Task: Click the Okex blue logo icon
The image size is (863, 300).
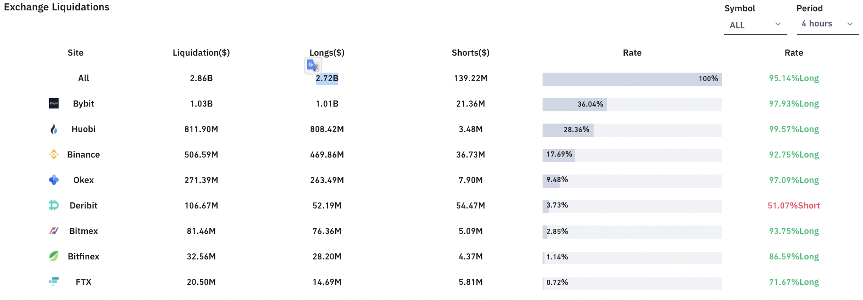Action: tap(54, 180)
